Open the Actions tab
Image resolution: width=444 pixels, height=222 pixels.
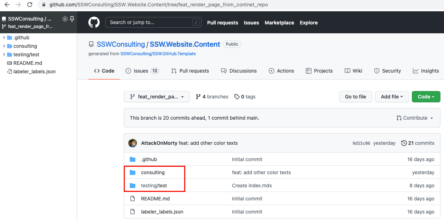[281, 70]
